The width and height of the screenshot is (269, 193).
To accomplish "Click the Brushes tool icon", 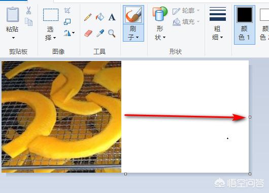I will (x=133, y=15).
